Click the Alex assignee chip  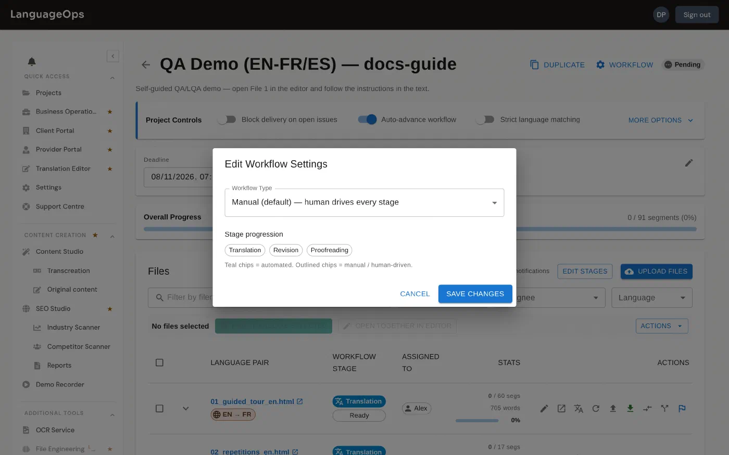tap(417, 409)
